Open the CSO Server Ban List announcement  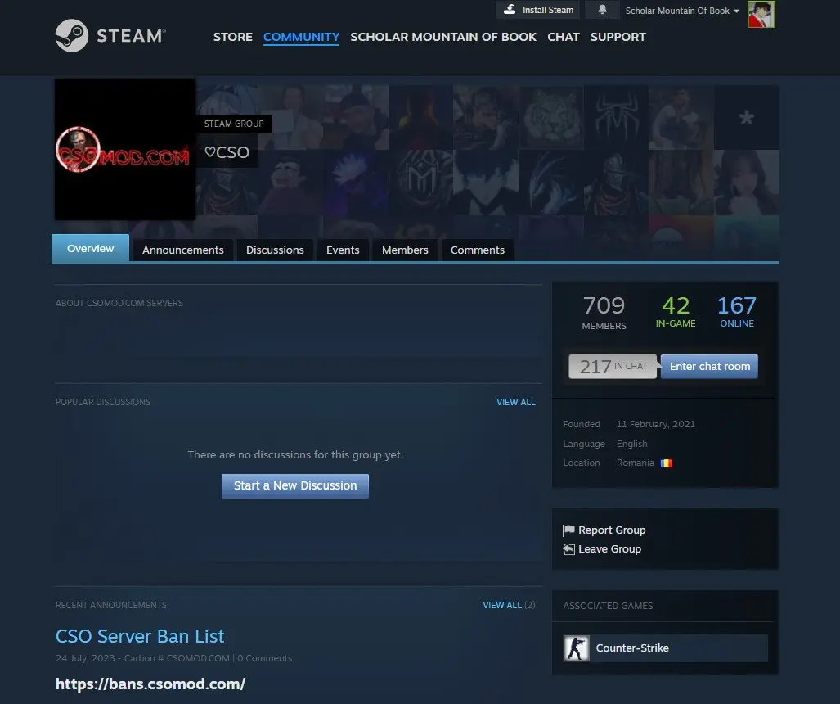point(140,636)
